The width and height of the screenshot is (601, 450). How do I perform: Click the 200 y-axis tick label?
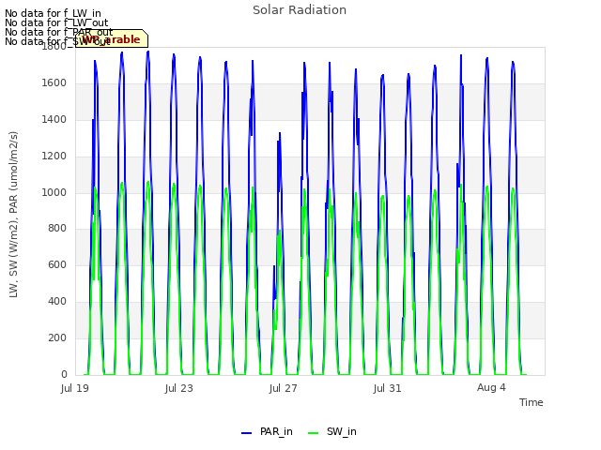coord(57,337)
